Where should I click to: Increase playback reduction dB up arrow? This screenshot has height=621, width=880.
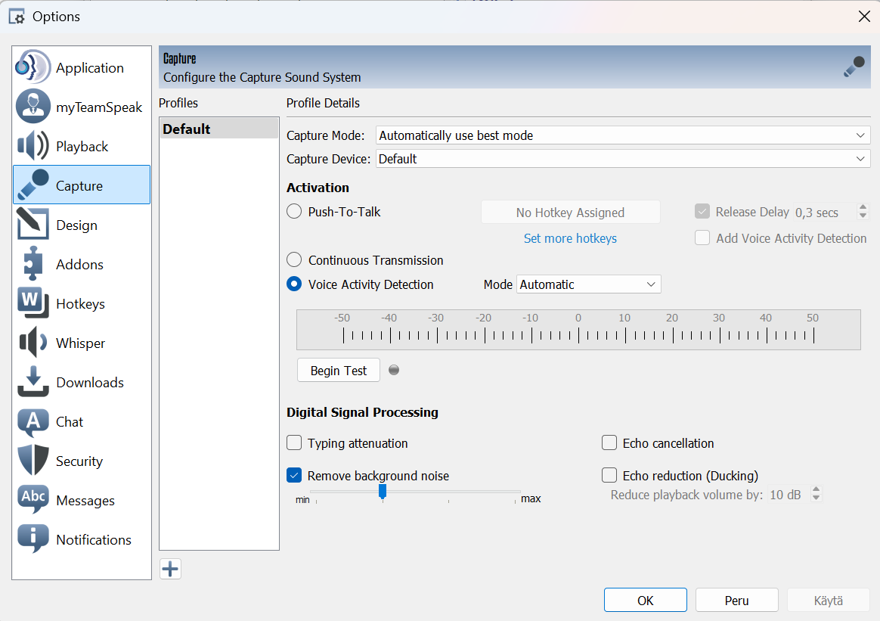point(816,489)
